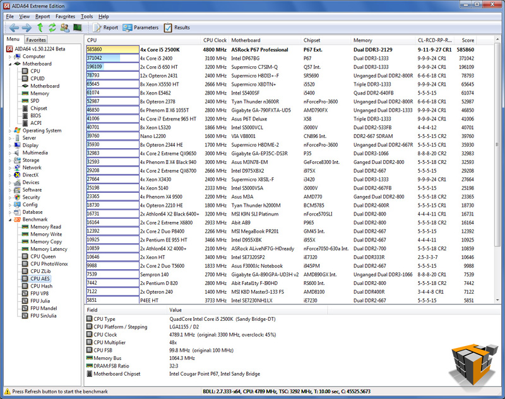Select the ACPI tree item

click(x=36, y=123)
